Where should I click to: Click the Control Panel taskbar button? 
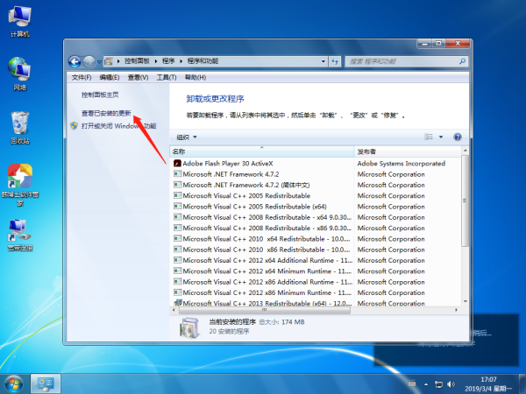point(46,384)
